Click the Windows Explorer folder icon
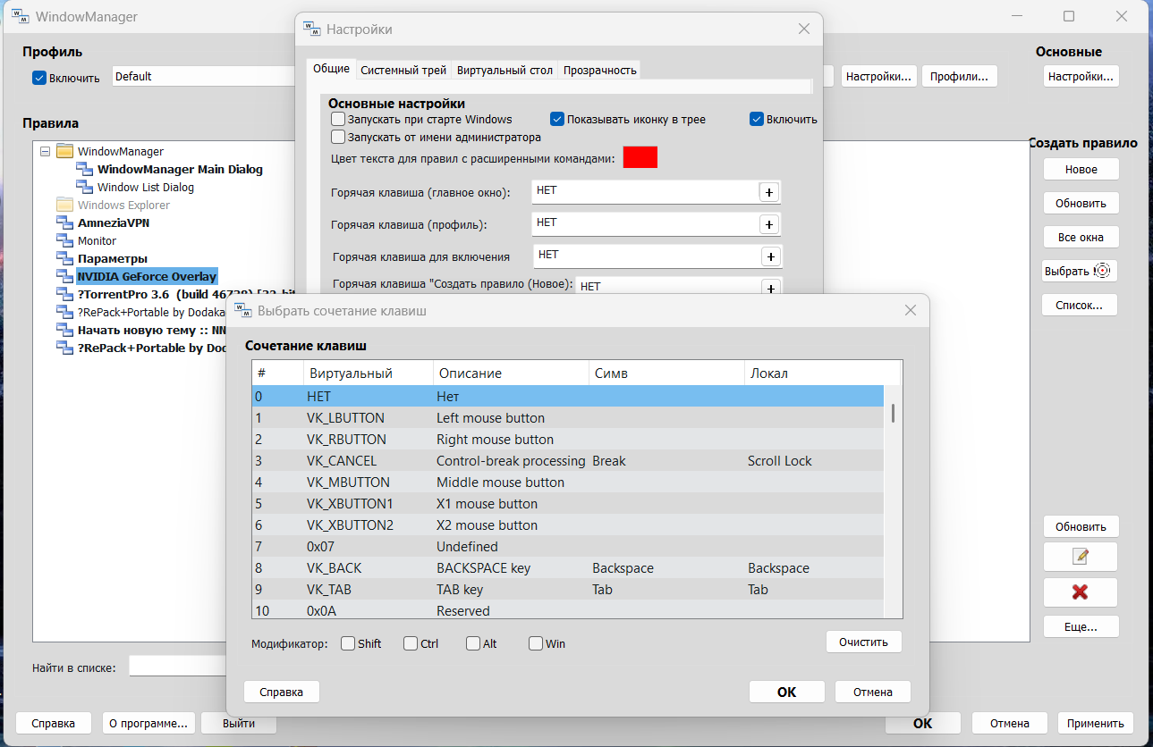The width and height of the screenshot is (1153, 747). tap(64, 206)
